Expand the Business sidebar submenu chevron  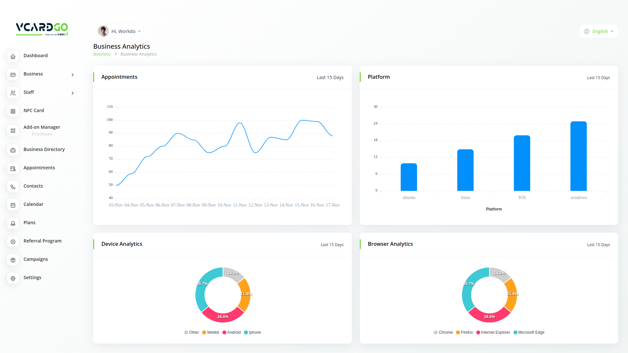click(73, 75)
